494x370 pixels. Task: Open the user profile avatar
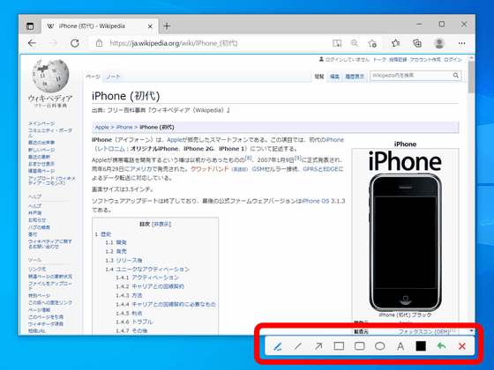439,43
